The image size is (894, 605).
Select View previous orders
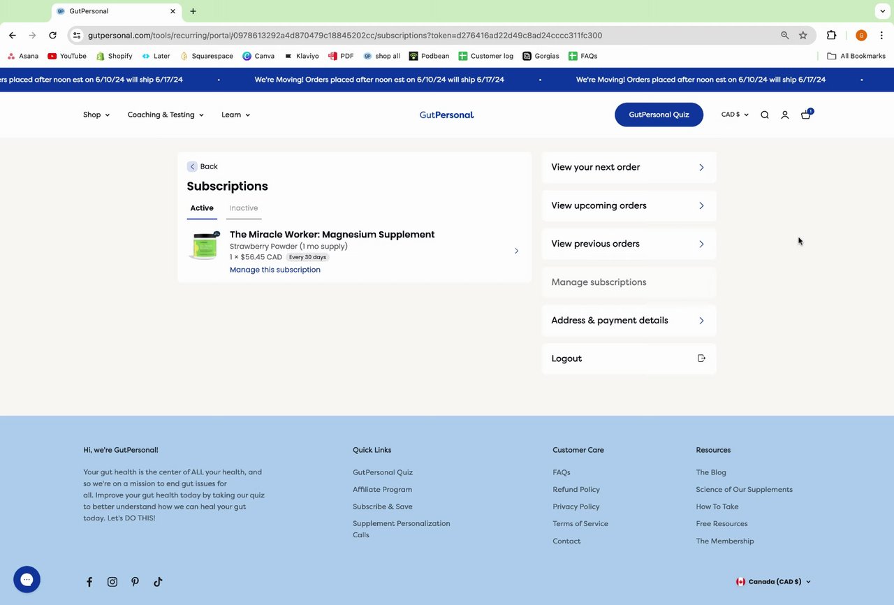click(629, 244)
